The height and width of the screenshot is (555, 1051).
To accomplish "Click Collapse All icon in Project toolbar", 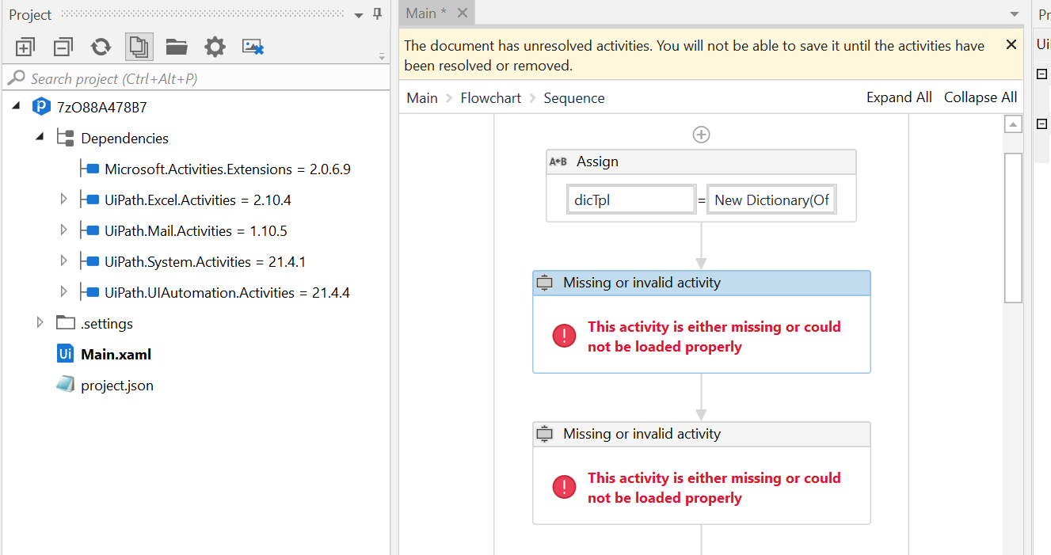I will click(x=63, y=48).
